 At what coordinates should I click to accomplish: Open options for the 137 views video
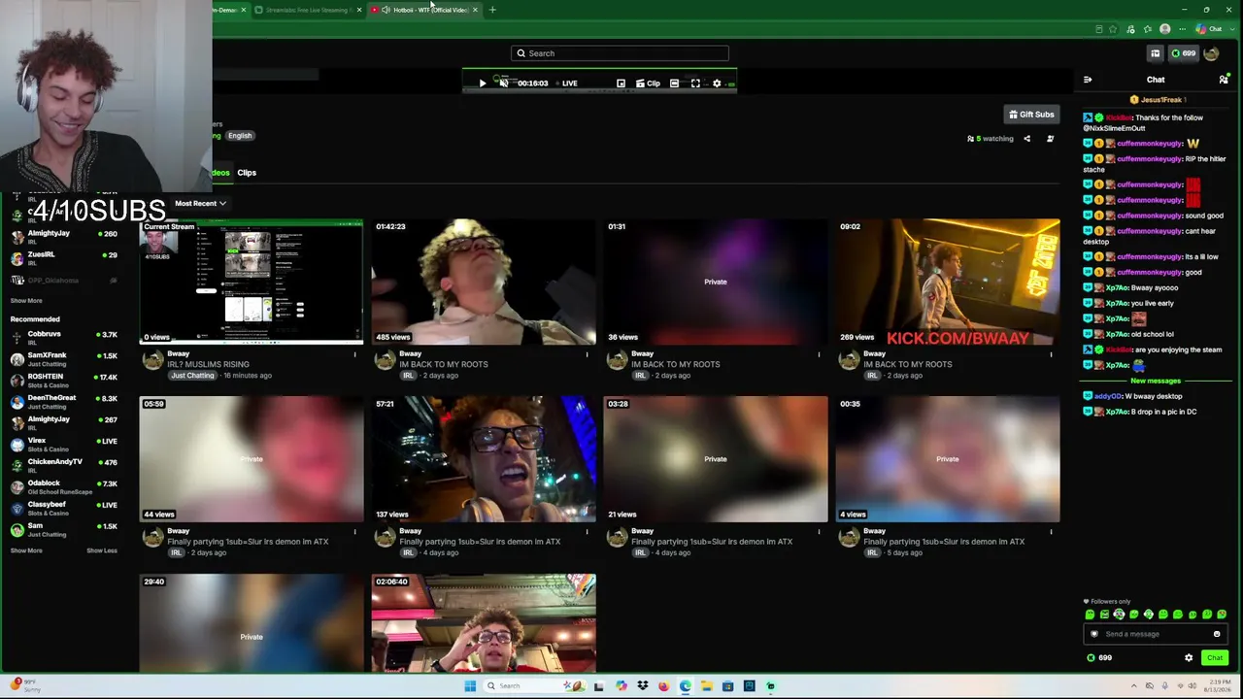point(587,532)
